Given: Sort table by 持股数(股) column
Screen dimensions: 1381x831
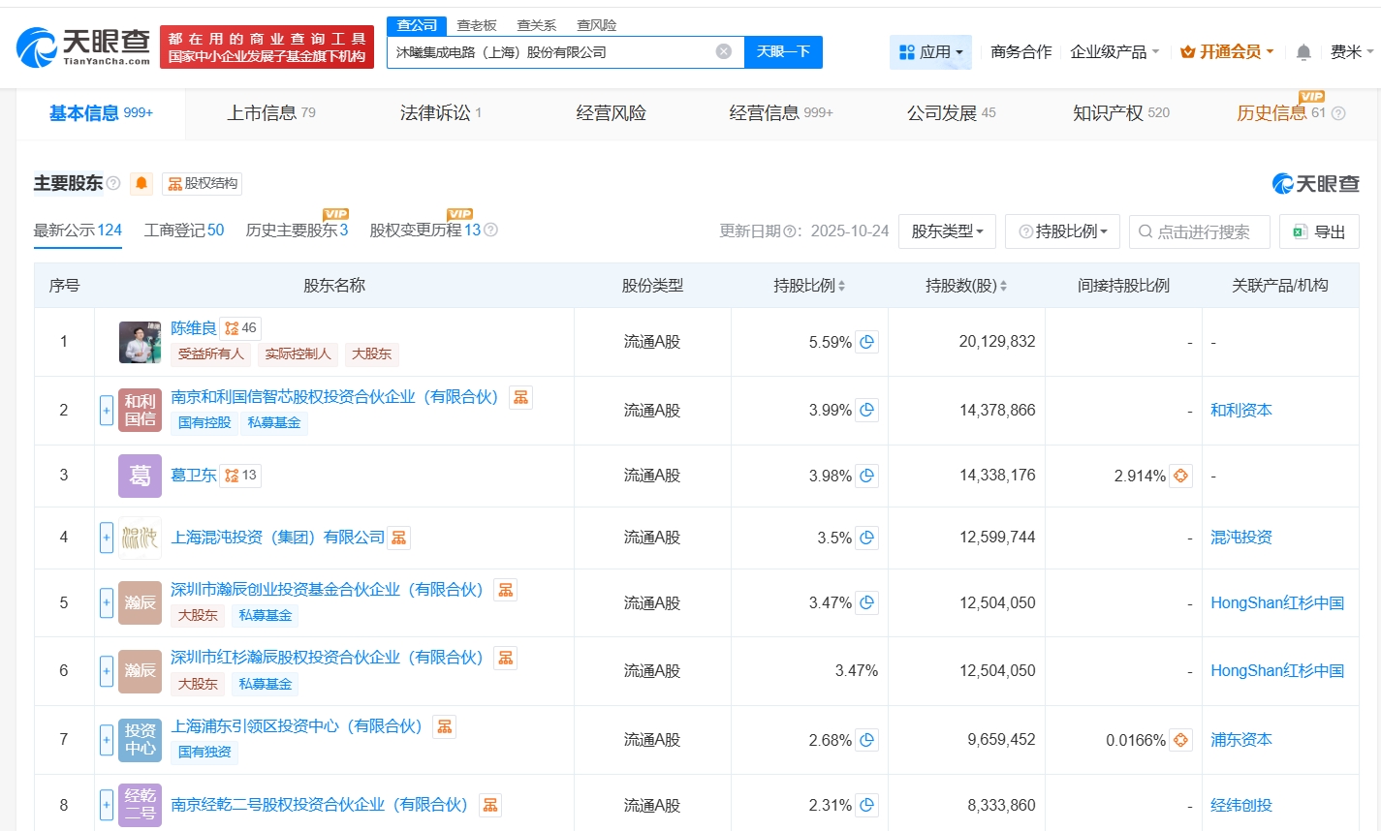Looking at the screenshot, I should (965, 286).
